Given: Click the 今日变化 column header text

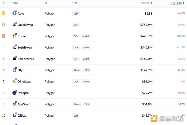Looking at the screenshot, I should tap(176, 3).
